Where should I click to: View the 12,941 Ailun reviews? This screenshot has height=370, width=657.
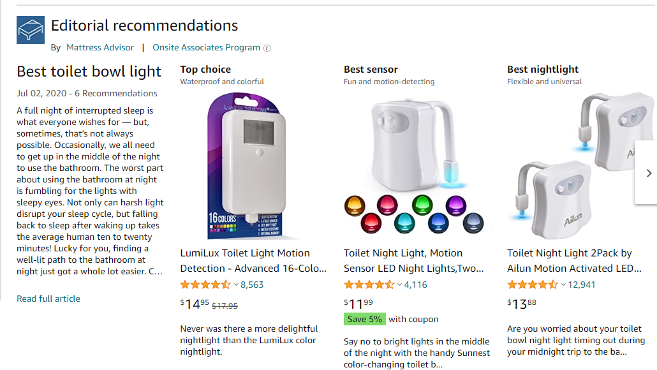[582, 285]
